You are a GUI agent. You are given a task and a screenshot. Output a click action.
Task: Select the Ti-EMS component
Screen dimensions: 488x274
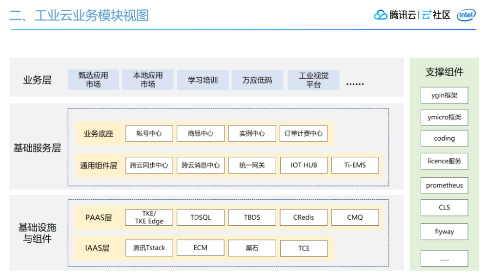tap(355, 166)
